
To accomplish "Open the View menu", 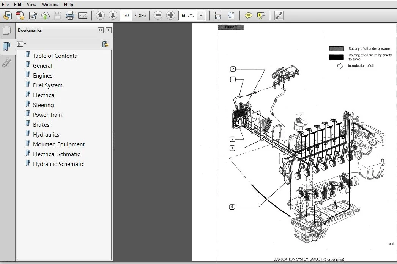I will point(32,4).
